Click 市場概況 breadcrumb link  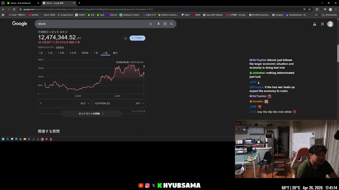click(x=43, y=32)
